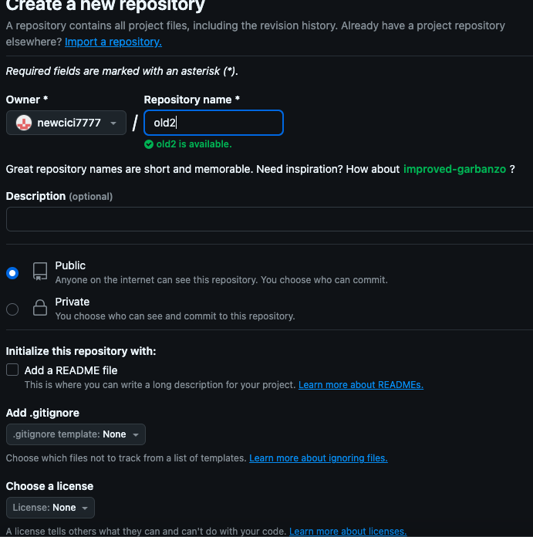Select the Public visibility radio button

tap(12, 272)
